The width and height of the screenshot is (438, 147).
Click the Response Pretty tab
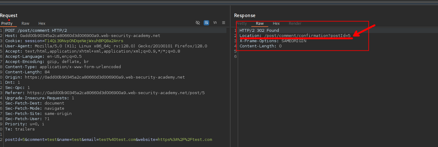tap(241, 24)
